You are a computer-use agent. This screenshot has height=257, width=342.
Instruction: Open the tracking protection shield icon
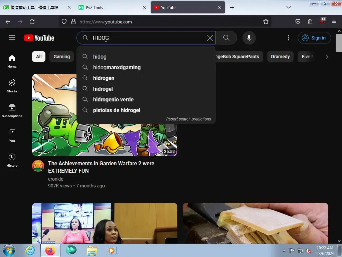(x=64, y=22)
